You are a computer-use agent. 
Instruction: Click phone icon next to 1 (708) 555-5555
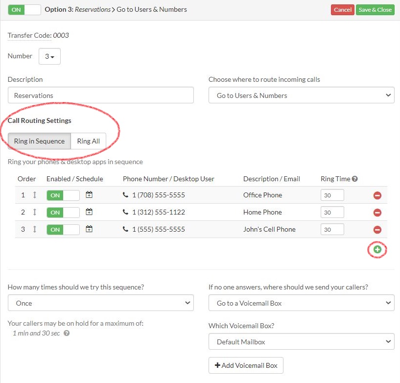click(x=125, y=195)
